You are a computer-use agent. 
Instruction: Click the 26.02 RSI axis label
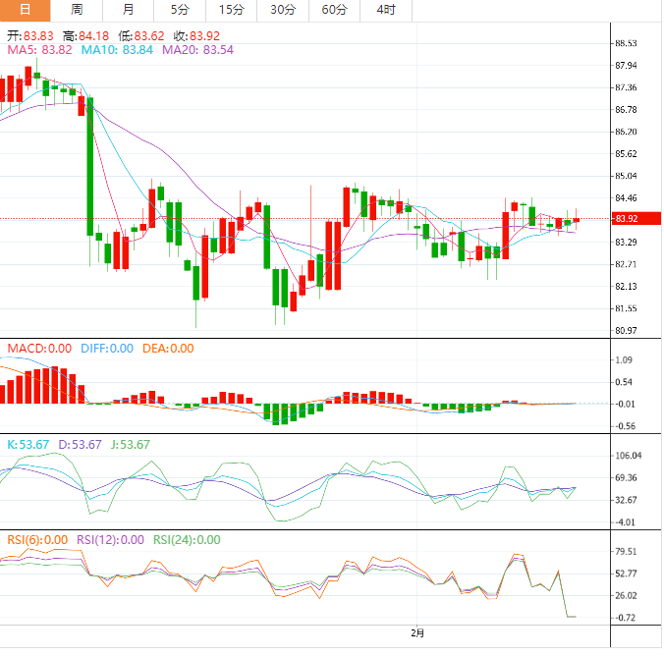pyautogui.click(x=626, y=595)
